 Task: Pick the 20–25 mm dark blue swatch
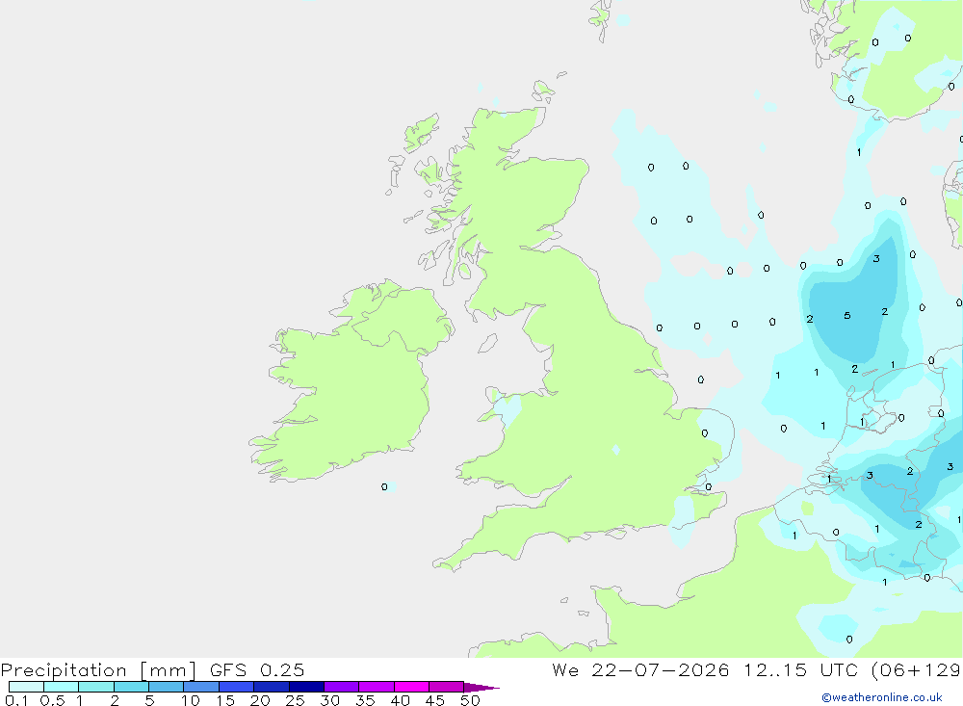point(272,687)
